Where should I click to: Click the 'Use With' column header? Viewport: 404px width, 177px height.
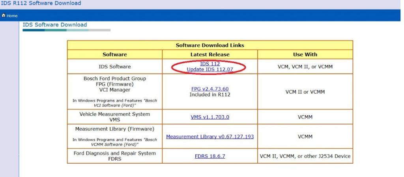point(305,54)
